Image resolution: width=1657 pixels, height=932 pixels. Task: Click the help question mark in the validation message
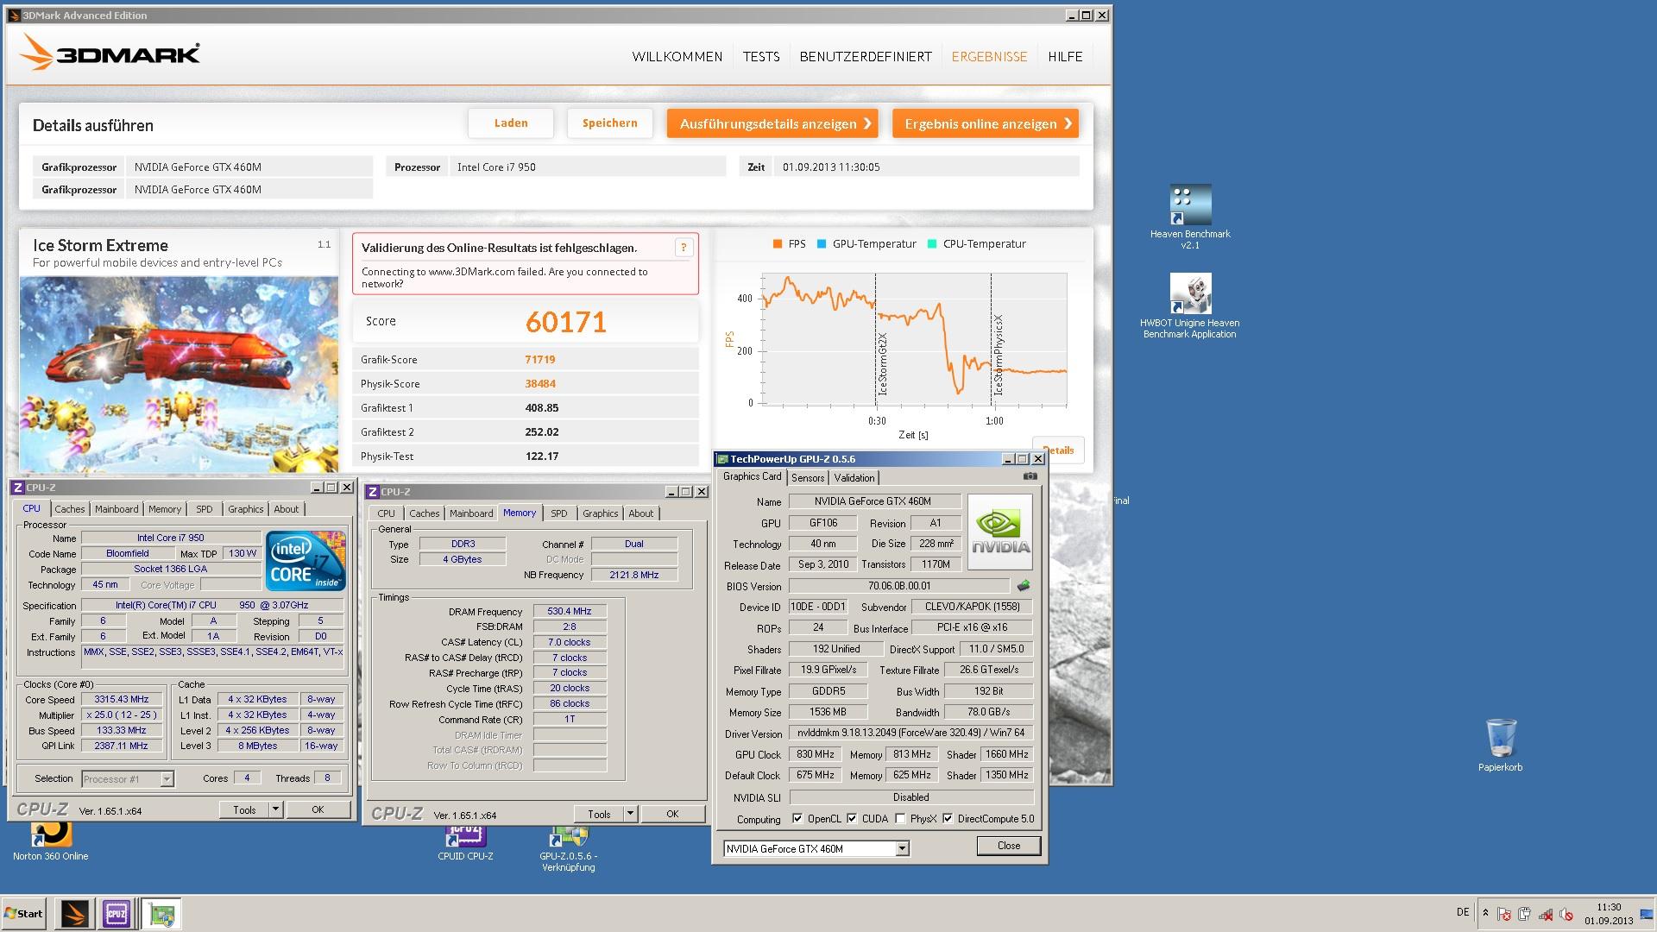tap(684, 248)
